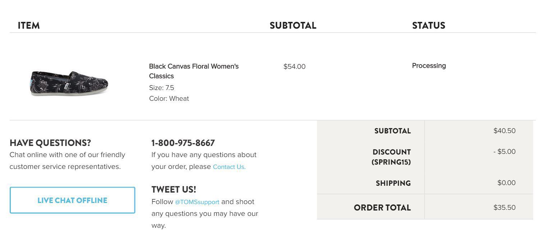556x241 pixels.
Task: Click the ITEM column header
Action: 29,25
